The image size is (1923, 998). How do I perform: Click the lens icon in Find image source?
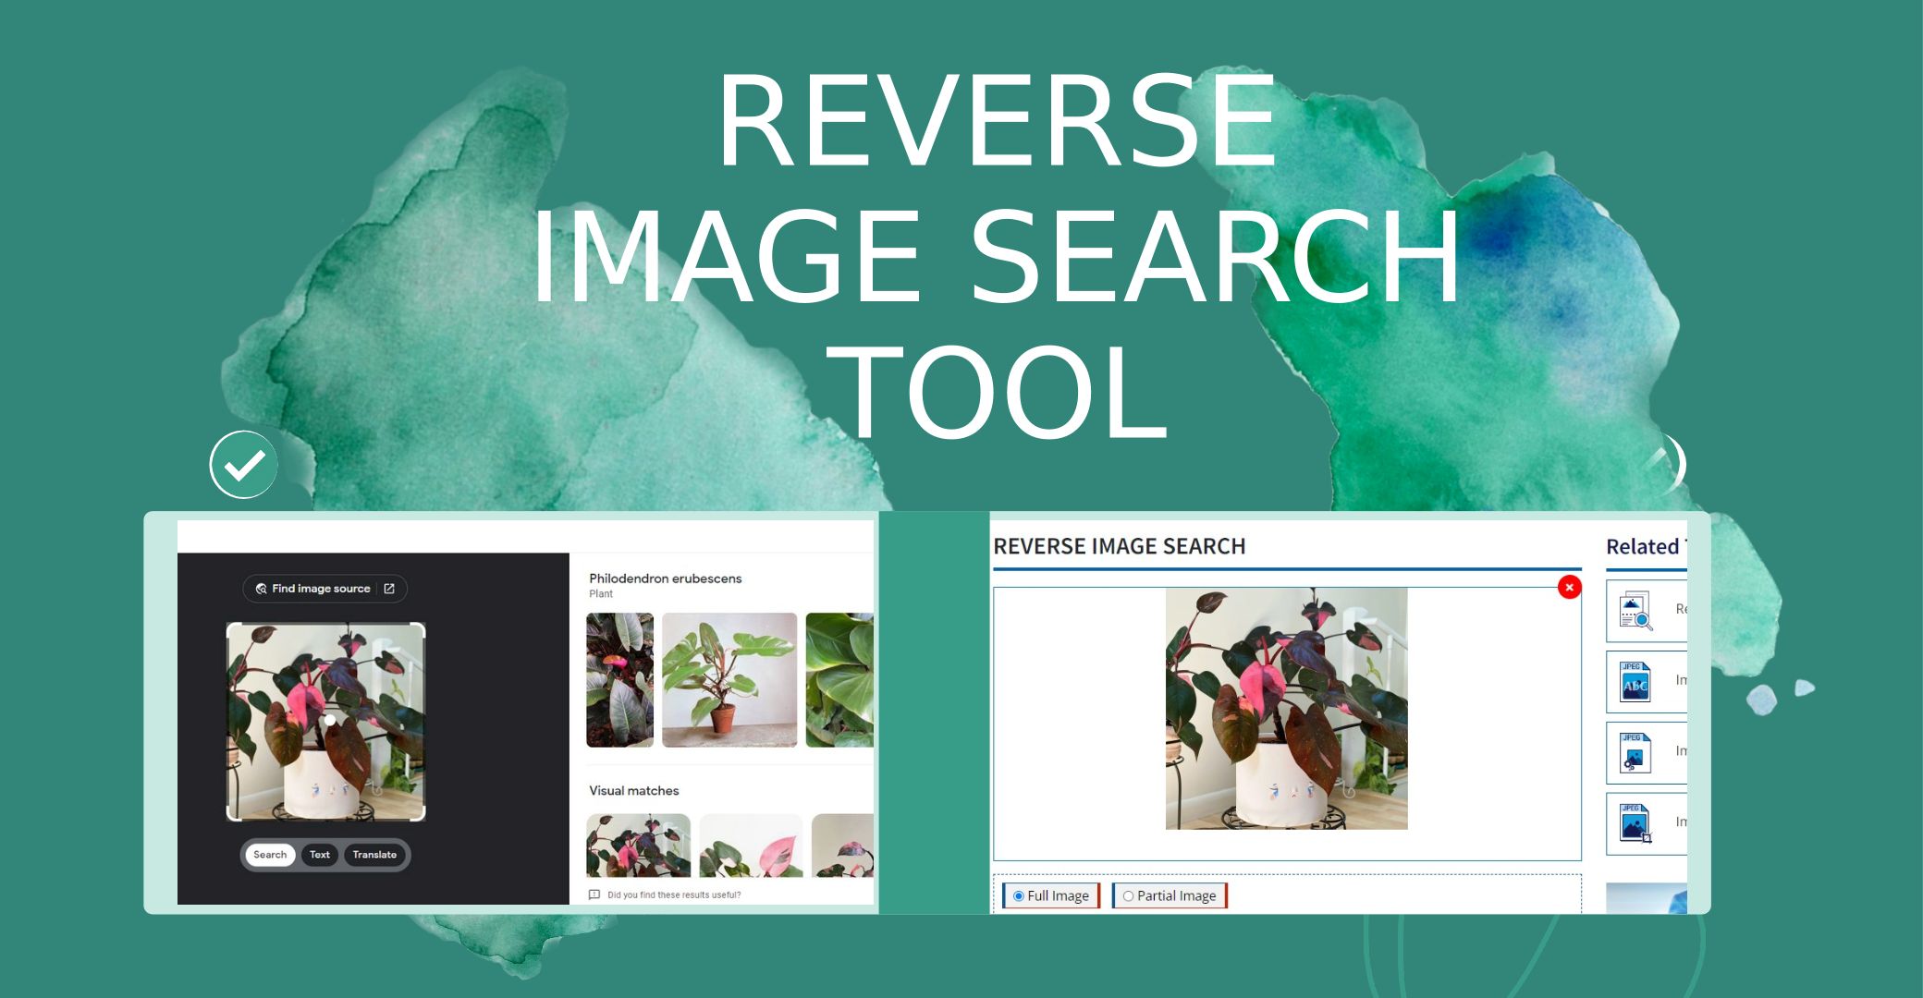pos(261,589)
